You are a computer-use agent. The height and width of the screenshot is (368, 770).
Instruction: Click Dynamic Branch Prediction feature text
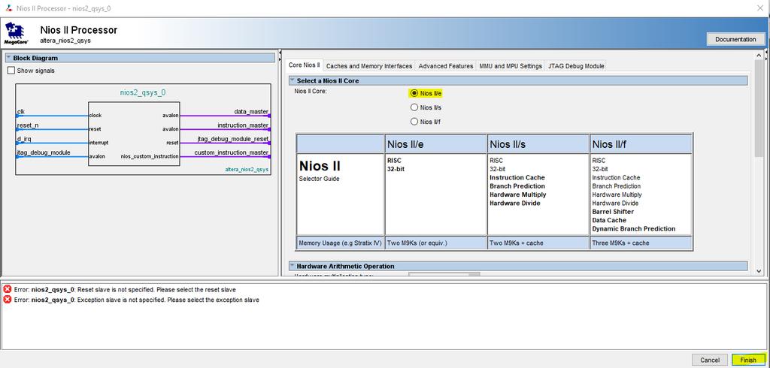coord(633,228)
